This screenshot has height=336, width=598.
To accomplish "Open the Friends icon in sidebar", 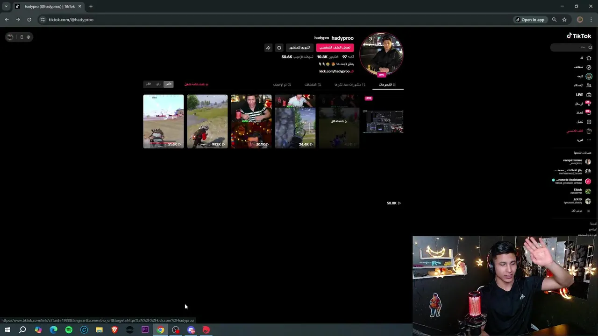I will 589,85.
